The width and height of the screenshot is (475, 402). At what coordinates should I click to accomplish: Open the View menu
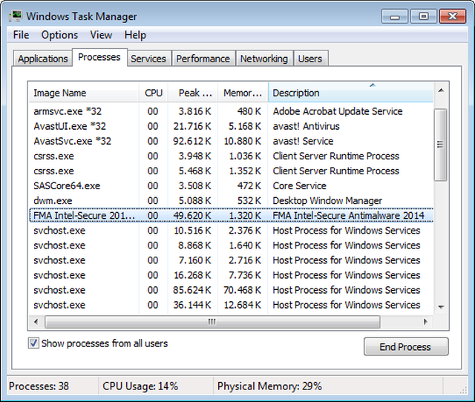click(x=101, y=35)
